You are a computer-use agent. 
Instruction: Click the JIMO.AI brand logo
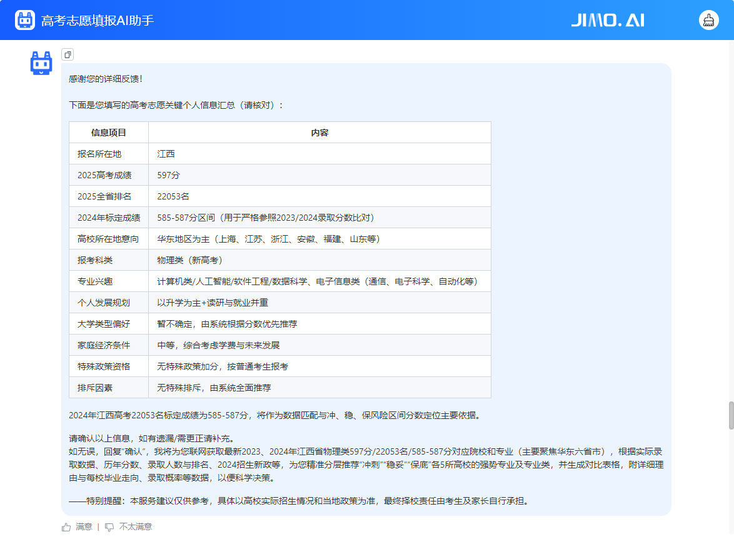[608, 20]
